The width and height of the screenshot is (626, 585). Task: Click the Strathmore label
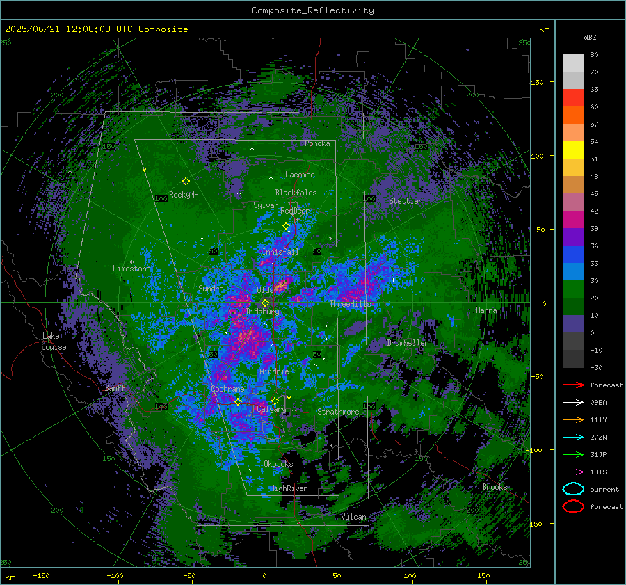tap(338, 411)
